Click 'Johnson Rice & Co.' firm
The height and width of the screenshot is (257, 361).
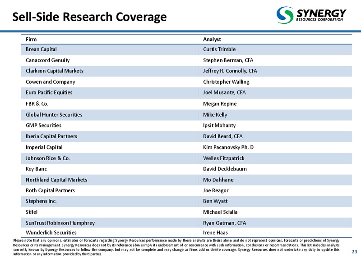point(48,158)
